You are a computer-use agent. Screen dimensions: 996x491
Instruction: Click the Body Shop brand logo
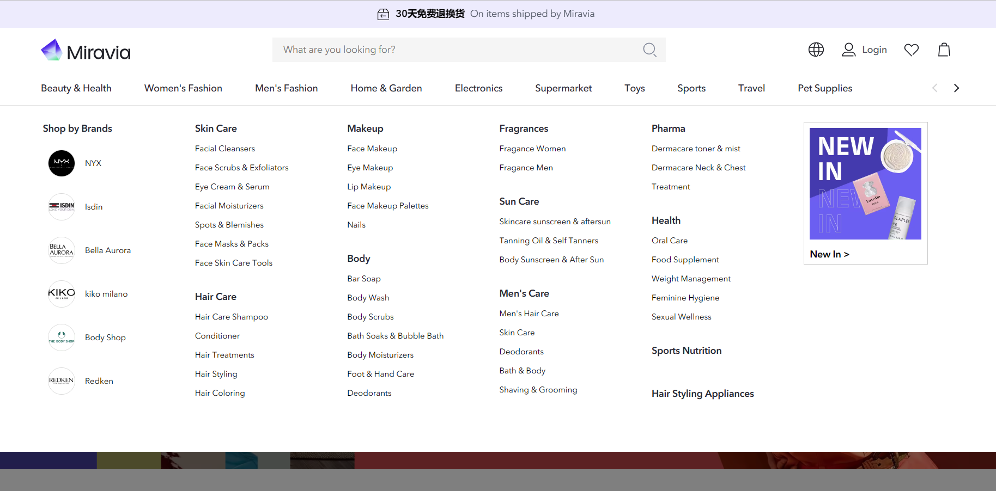point(62,337)
